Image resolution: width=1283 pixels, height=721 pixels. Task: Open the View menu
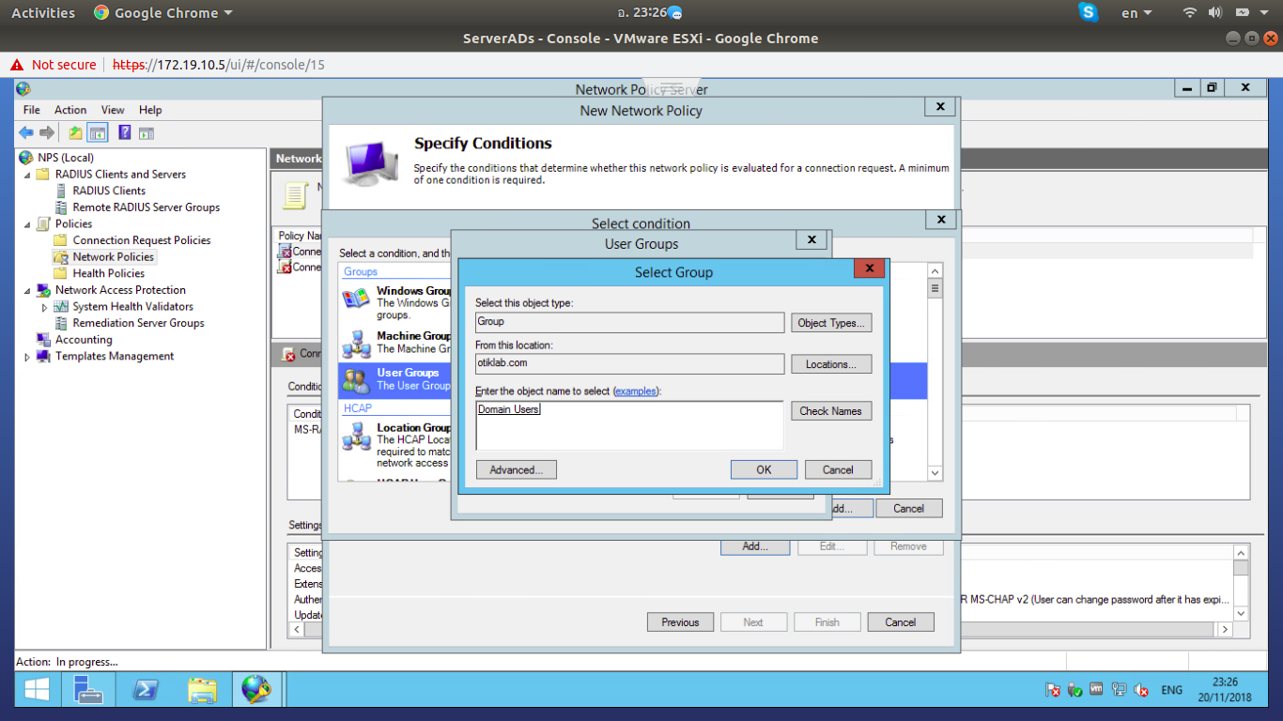click(113, 110)
